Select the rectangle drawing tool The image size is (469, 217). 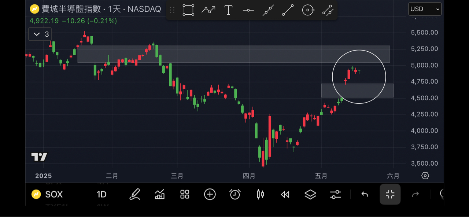[x=188, y=10]
